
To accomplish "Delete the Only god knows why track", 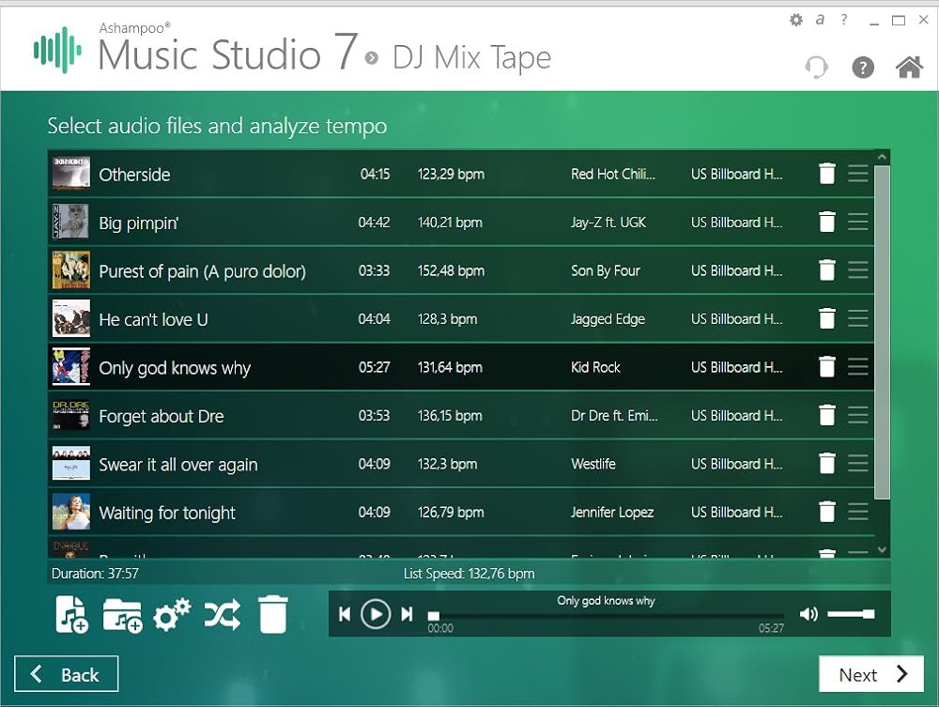I will 827,367.
